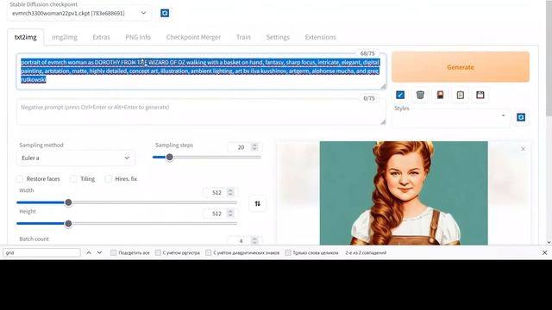Switch to the img2img tab
552x310 pixels.
65,37
